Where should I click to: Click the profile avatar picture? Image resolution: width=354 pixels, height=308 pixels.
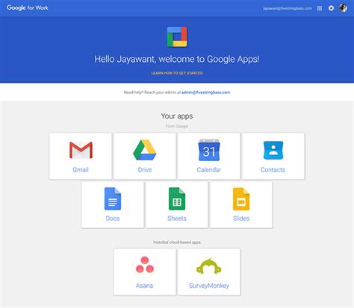[x=343, y=8]
